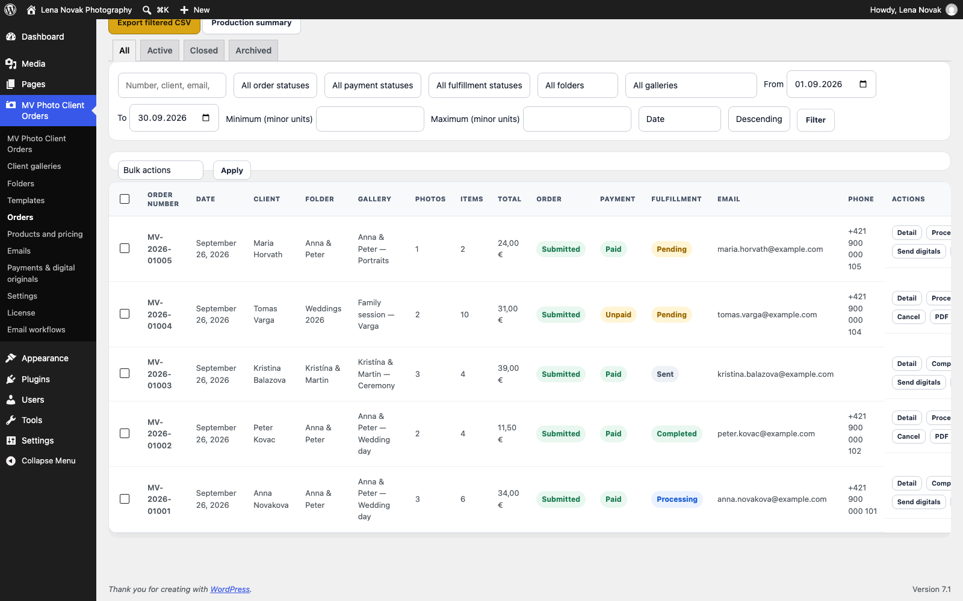The height and width of the screenshot is (601, 963).
Task: Click the Production summary button
Action: (252, 25)
